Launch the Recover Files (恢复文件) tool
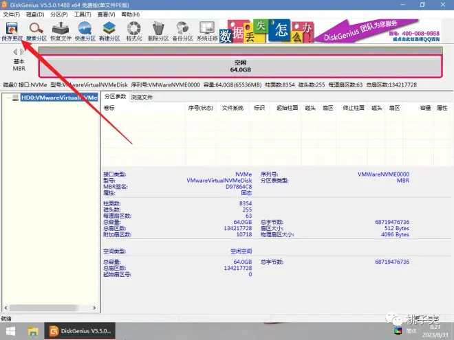The height and width of the screenshot is (340, 454). [x=61, y=31]
